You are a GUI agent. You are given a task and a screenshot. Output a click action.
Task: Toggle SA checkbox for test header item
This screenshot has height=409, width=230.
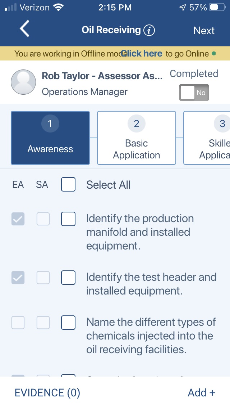coord(43,277)
